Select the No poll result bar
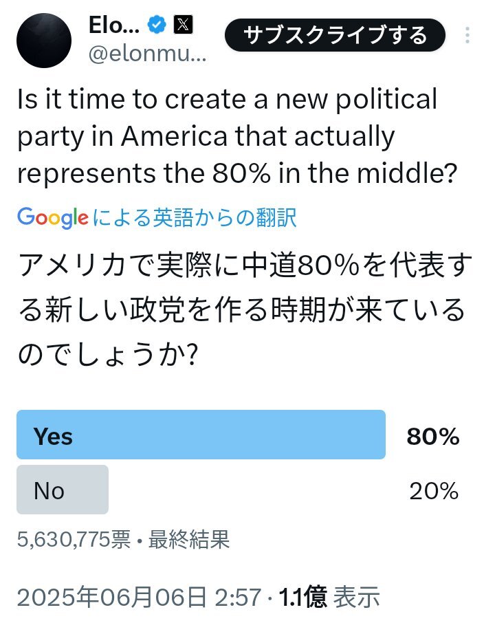Viewport: 495px width, 623px height. (63, 490)
